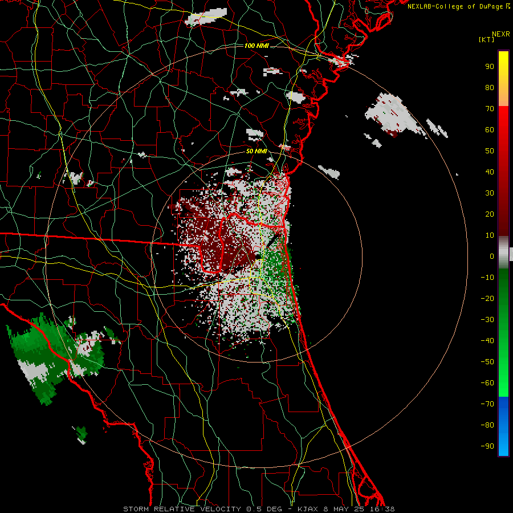Click the 60 value on velocity scale
This screenshot has height=513, width=513.
(490, 130)
